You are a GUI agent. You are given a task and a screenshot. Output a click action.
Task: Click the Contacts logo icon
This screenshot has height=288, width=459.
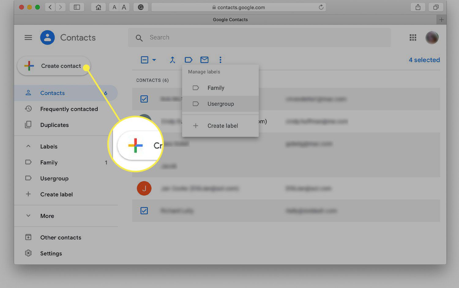pos(47,38)
